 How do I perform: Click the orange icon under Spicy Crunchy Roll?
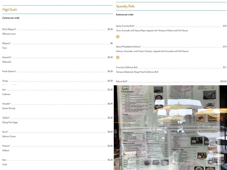[118, 37]
